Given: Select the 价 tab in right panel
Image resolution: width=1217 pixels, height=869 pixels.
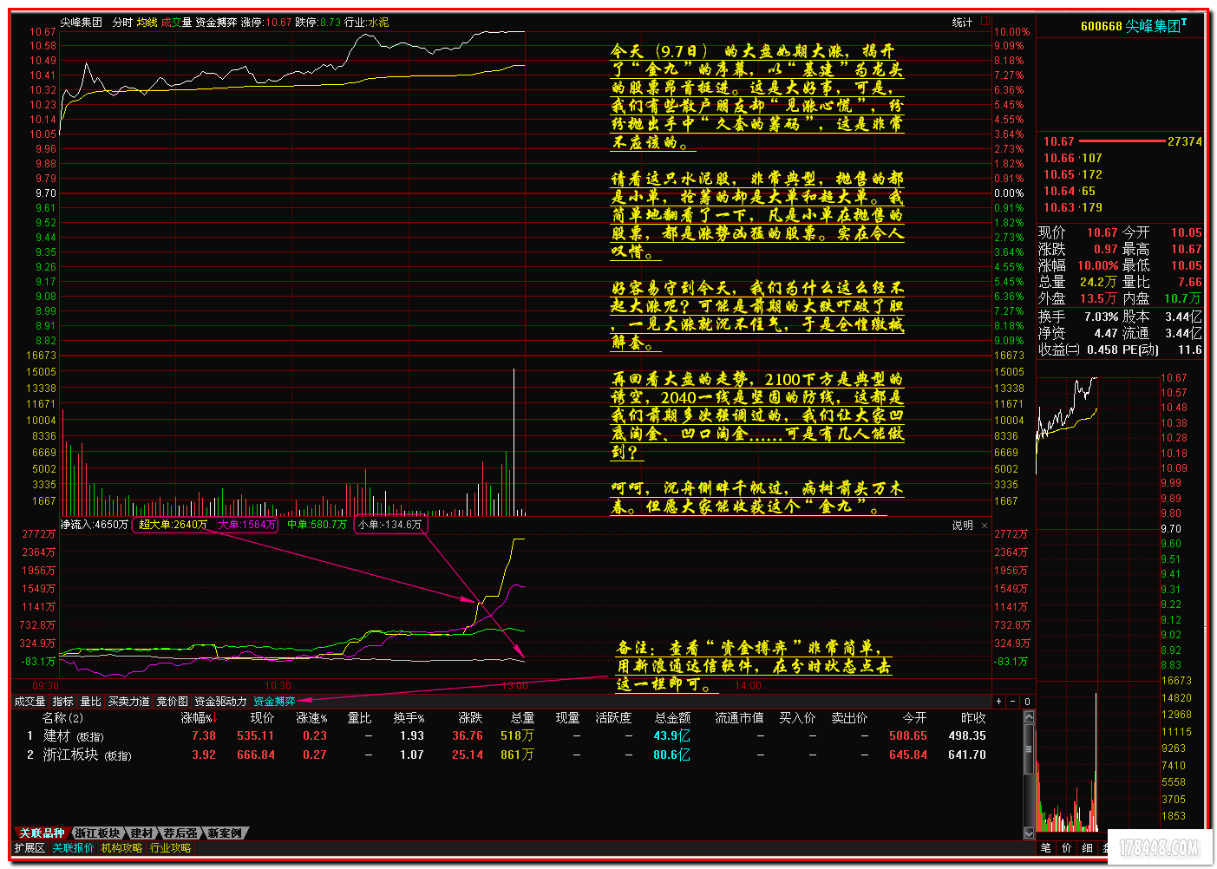Looking at the screenshot, I should click(1066, 848).
